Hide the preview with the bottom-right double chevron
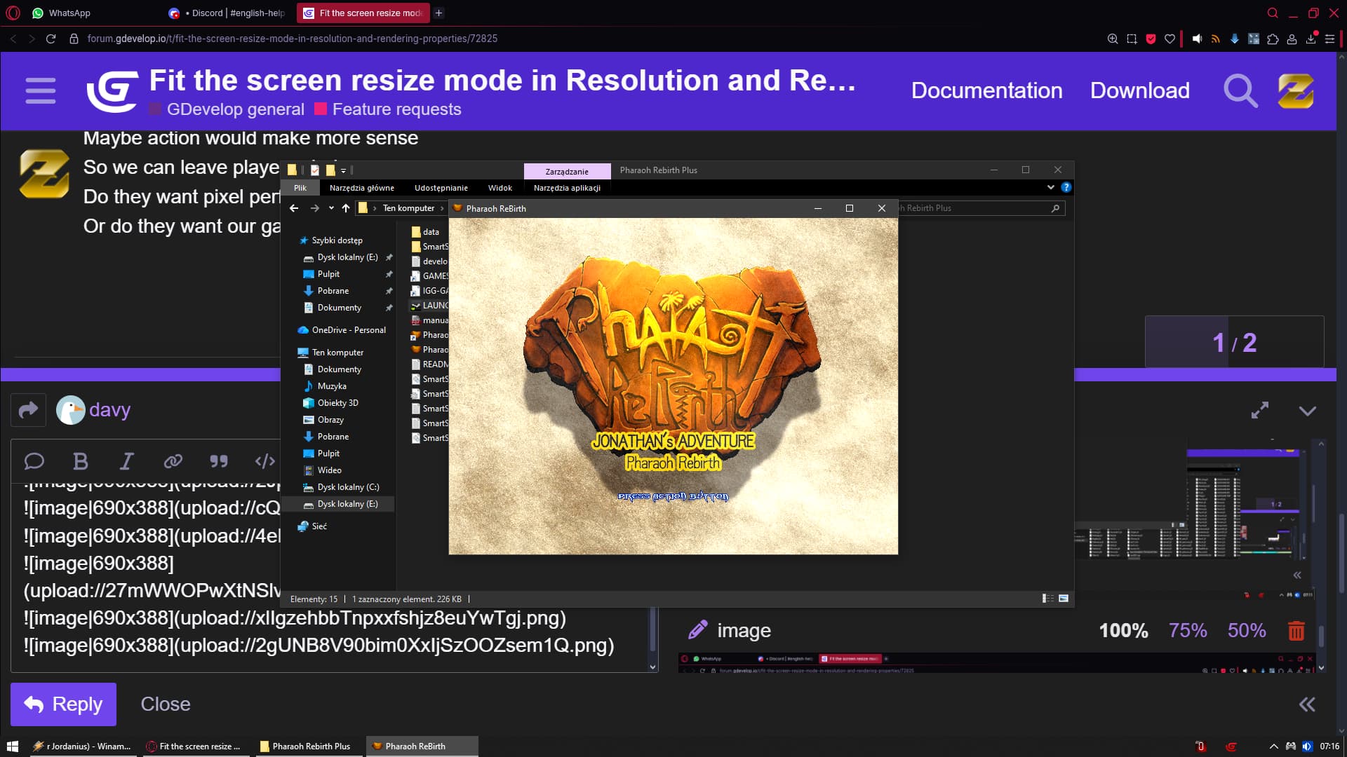 [1306, 704]
